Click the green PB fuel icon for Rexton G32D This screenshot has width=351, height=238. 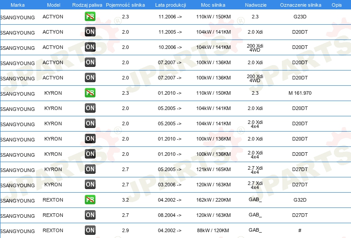(90, 200)
